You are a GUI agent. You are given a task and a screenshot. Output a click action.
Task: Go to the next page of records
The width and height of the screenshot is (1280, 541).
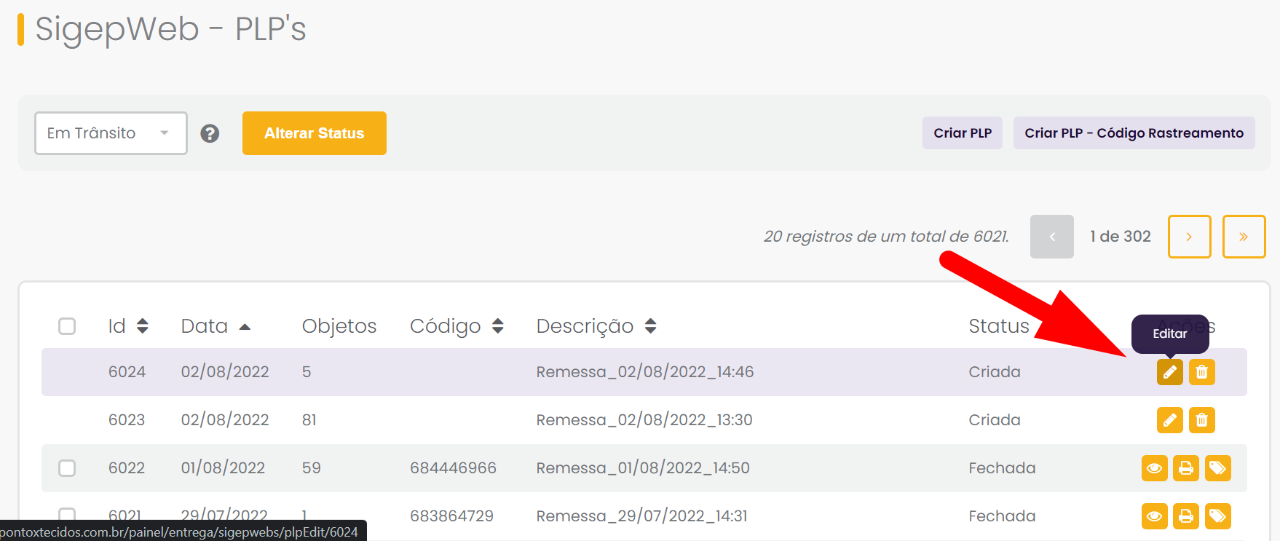1190,237
